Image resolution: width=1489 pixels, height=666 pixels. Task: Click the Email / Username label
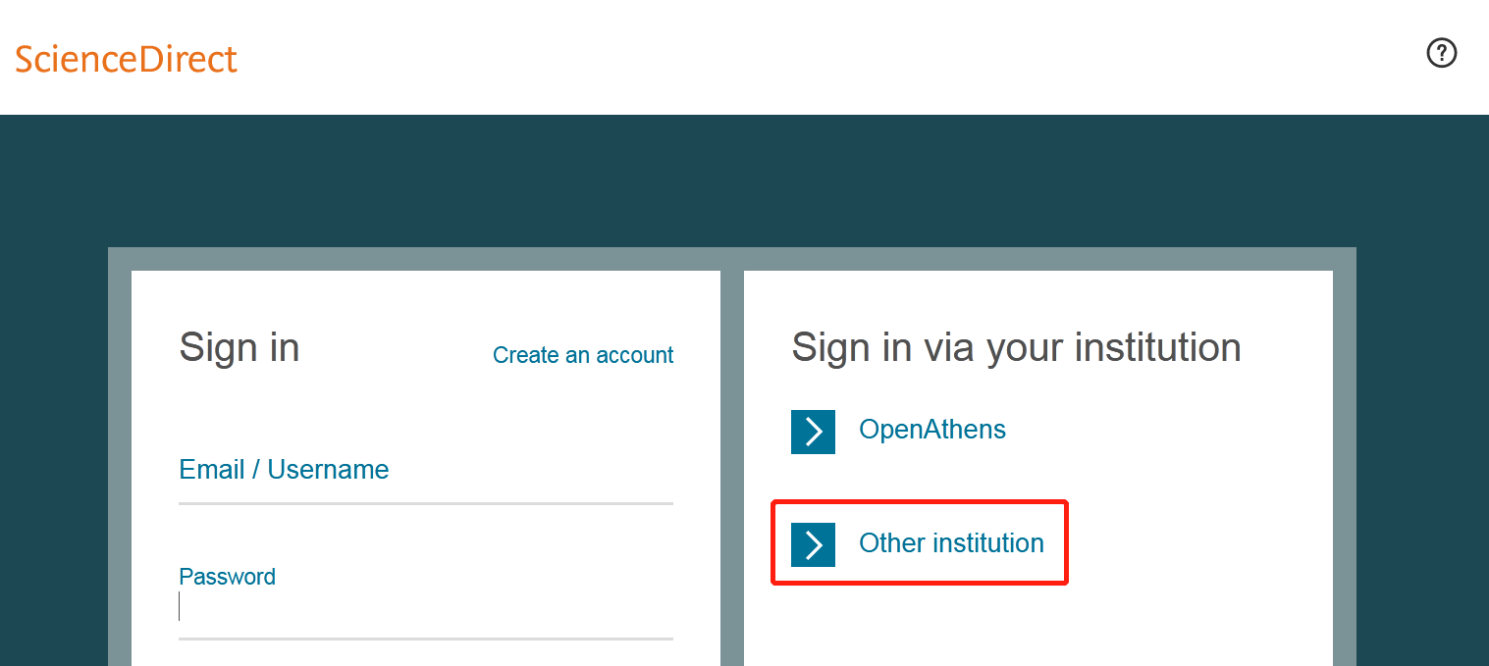click(284, 470)
